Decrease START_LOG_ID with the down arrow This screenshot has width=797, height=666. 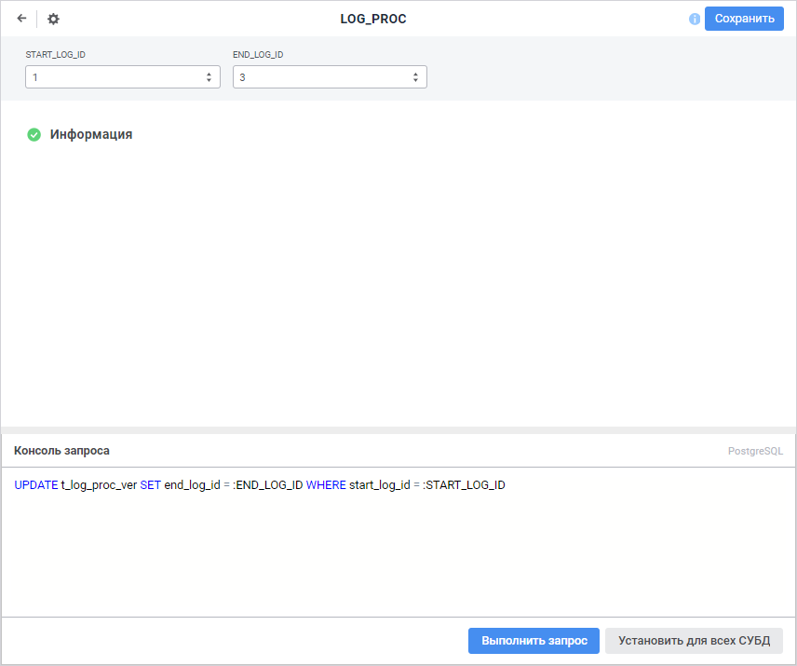pos(209,81)
